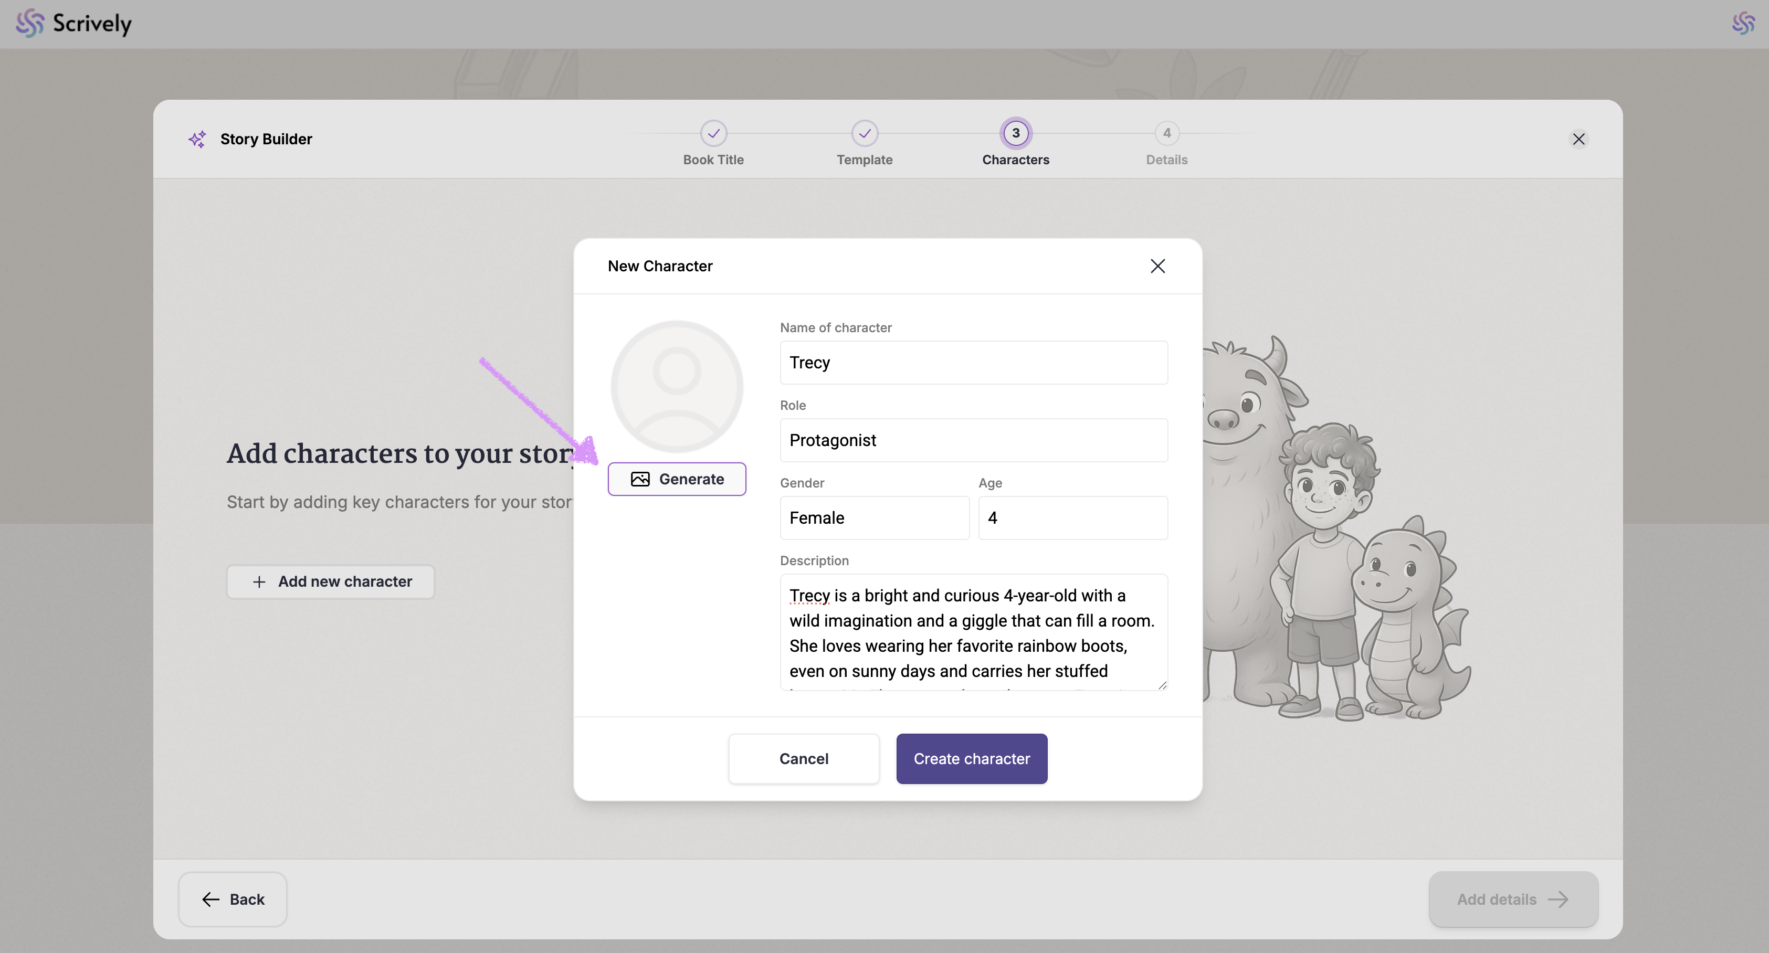
Task: Click the Age input field
Action: [x=1072, y=518]
